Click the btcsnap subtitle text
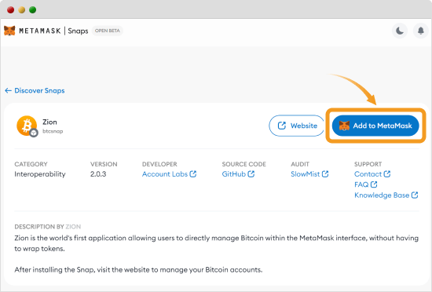The height and width of the screenshot is (292, 432). point(53,131)
